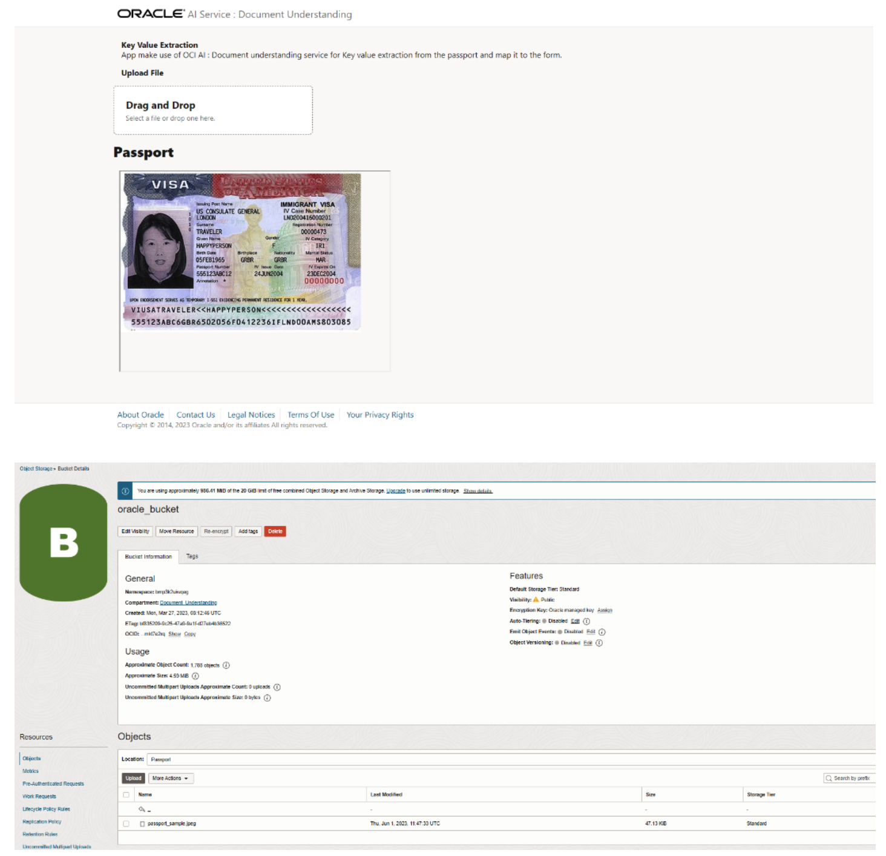Check the select-all checkbox in the Objects table
Image resolution: width=886 pixels, height=856 pixels.
click(x=125, y=794)
